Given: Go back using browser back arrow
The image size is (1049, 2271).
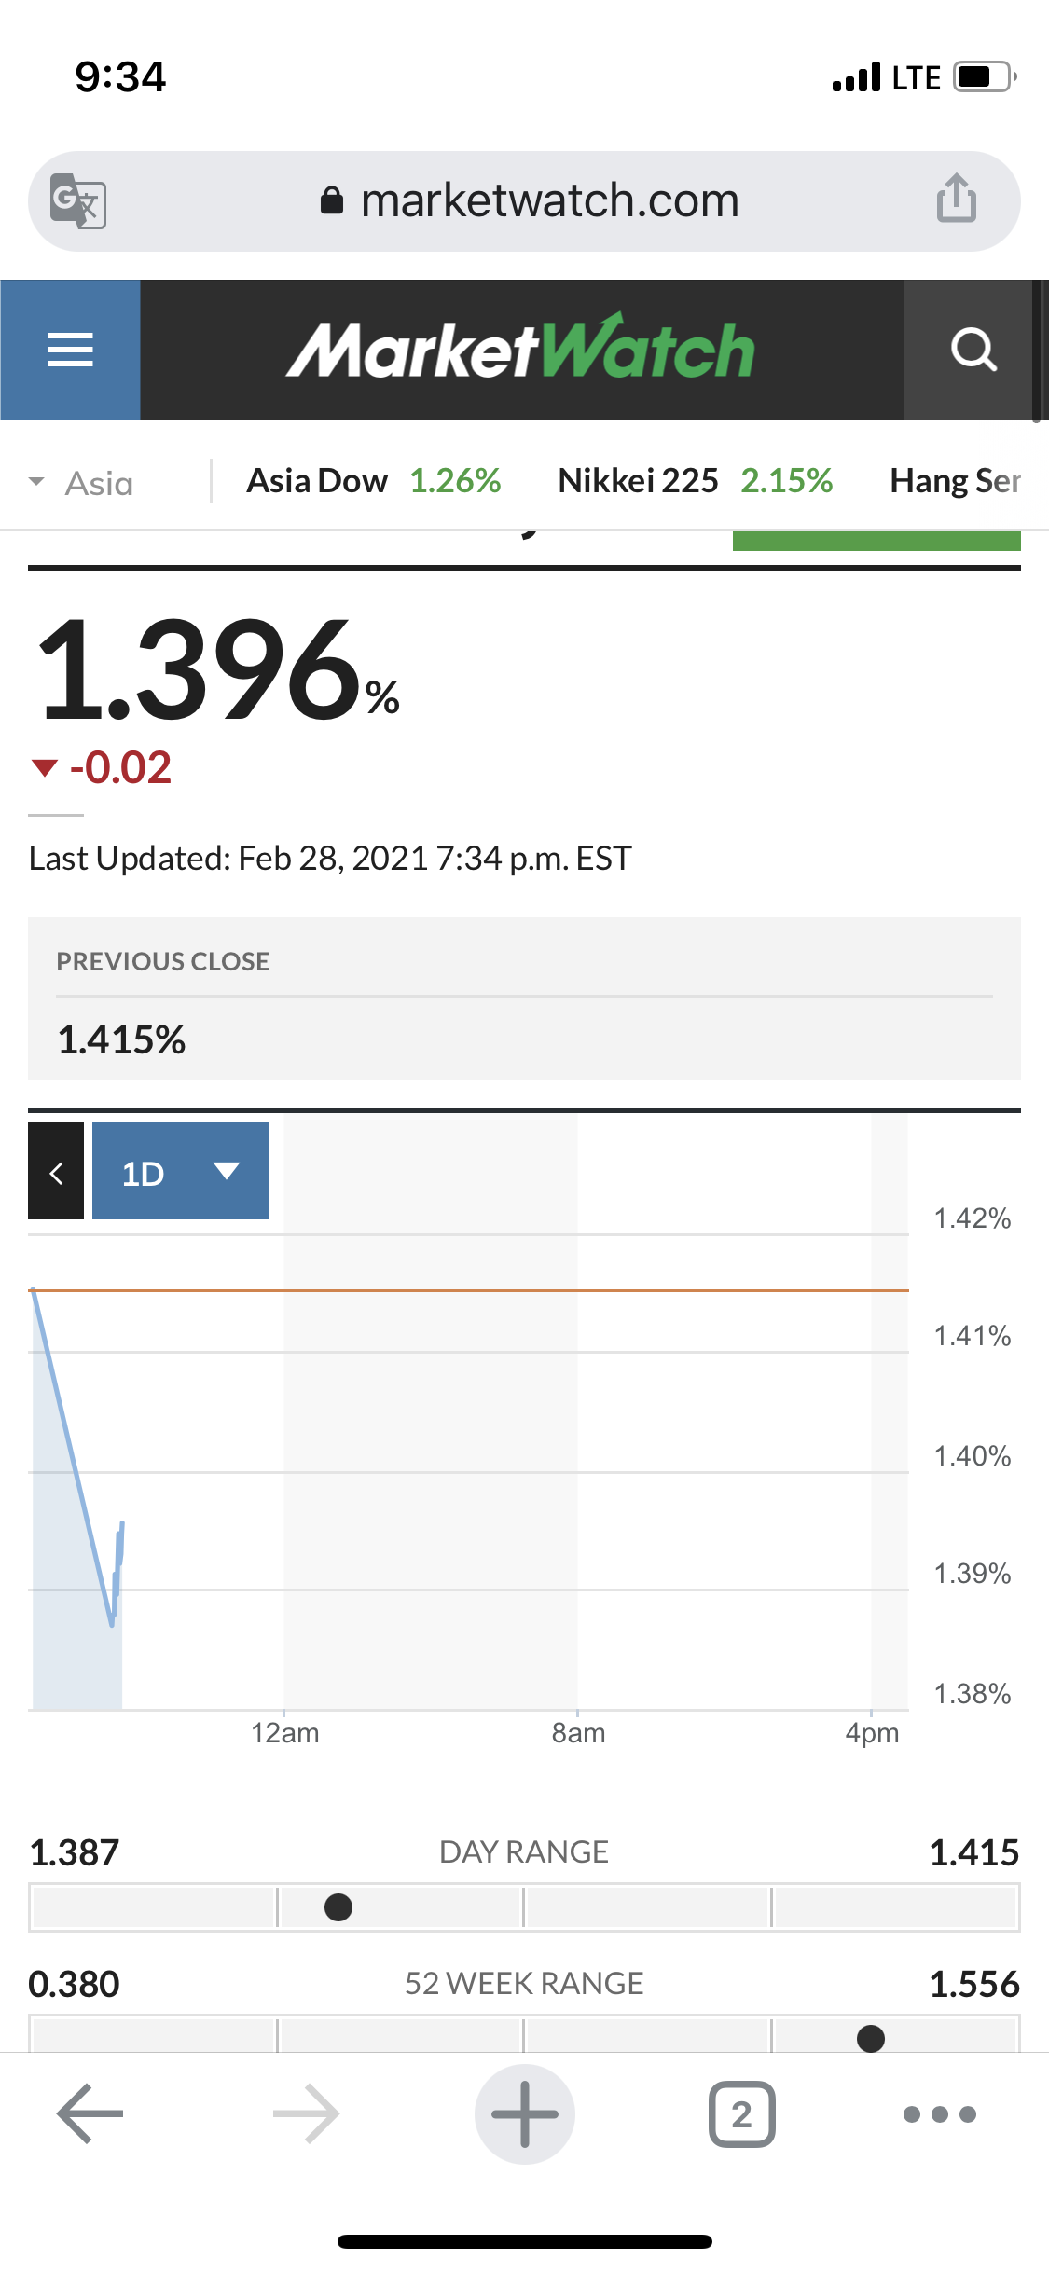Looking at the screenshot, I should [x=90, y=2113].
